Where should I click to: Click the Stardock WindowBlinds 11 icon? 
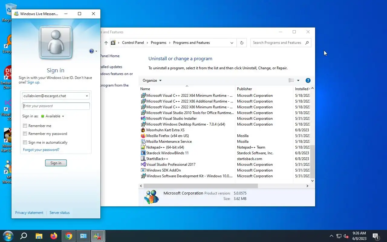point(143,153)
